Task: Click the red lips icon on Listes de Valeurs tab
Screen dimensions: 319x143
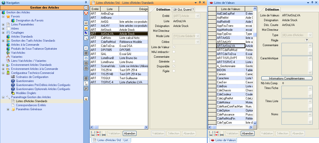Action: tap(212, 140)
